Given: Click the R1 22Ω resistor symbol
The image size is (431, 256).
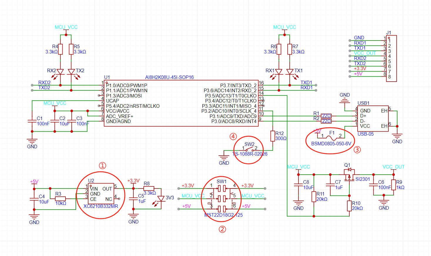Looking at the screenshot, I should tap(326, 116).
